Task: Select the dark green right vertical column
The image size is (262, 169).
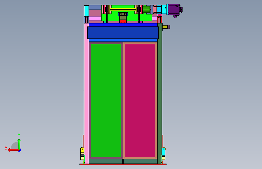Action: (159, 93)
